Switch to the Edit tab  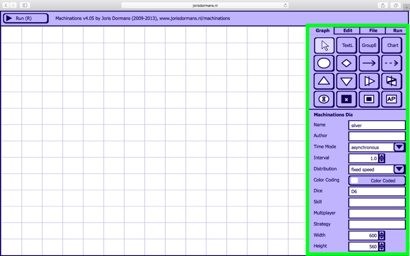348,30
